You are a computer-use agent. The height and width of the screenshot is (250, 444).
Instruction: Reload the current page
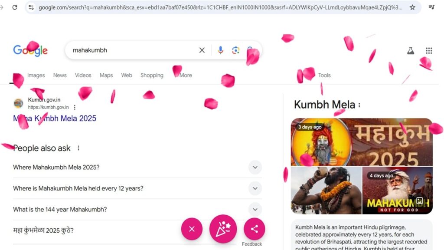[15, 7]
